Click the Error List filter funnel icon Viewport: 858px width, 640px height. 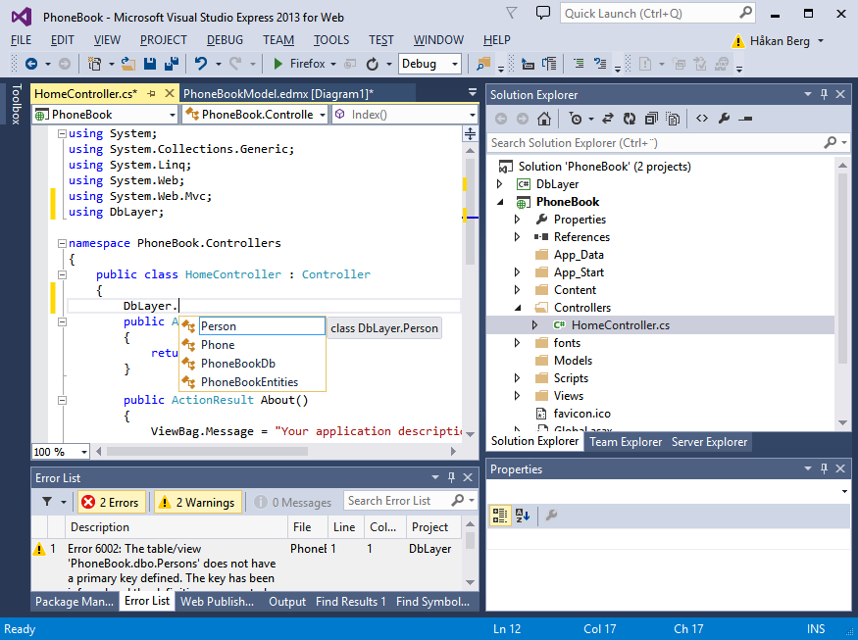(48, 502)
